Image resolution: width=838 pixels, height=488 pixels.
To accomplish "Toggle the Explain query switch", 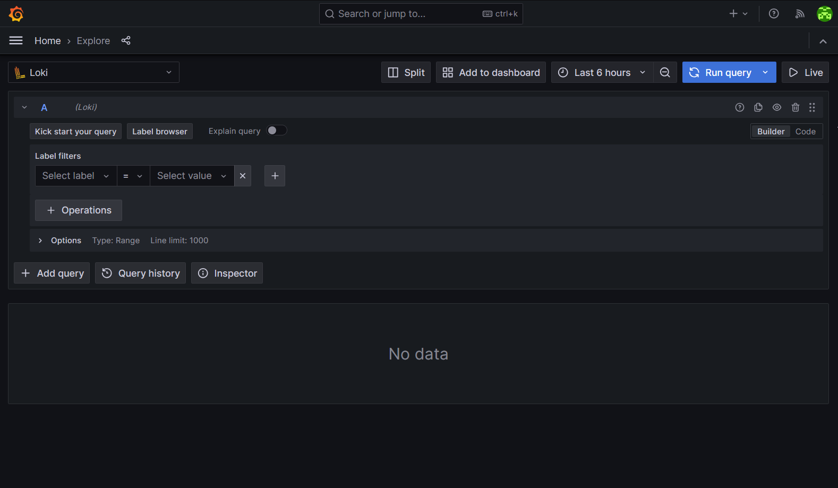I will click(x=277, y=131).
